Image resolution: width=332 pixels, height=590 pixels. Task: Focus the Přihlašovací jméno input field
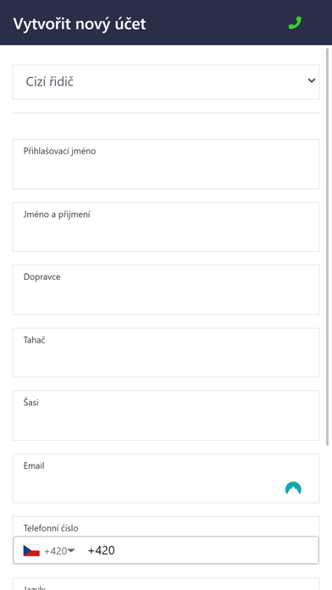point(166,164)
